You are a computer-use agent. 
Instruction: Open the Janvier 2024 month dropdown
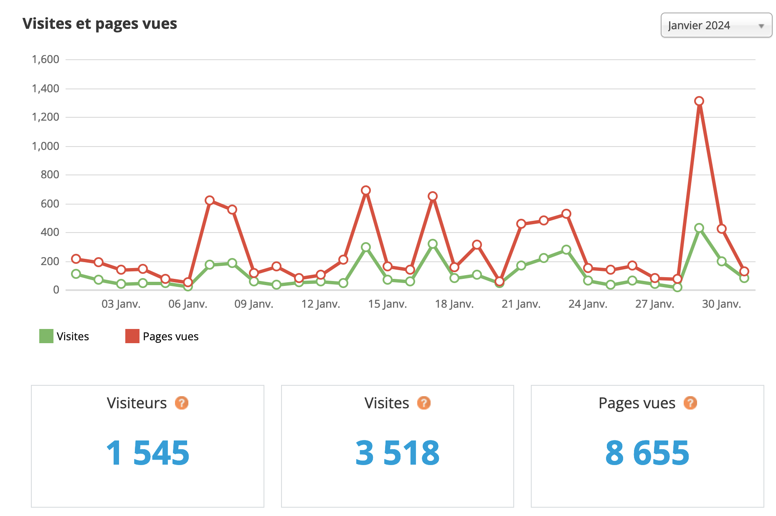pos(716,25)
